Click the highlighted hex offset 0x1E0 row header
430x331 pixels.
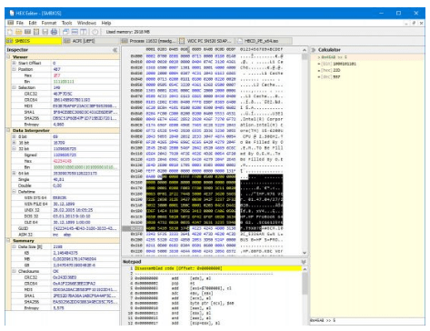click(133, 228)
